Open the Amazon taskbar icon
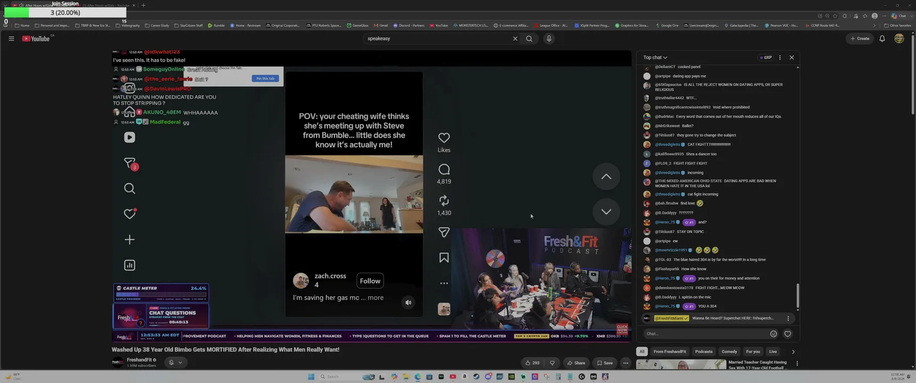This screenshot has height=383, width=916. point(464,377)
